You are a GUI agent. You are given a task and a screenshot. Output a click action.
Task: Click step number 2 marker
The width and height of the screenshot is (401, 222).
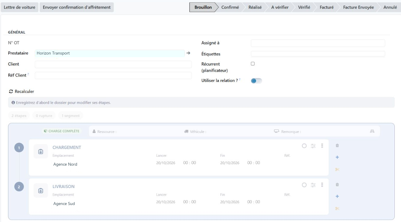pyautogui.click(x=19, y=187)
